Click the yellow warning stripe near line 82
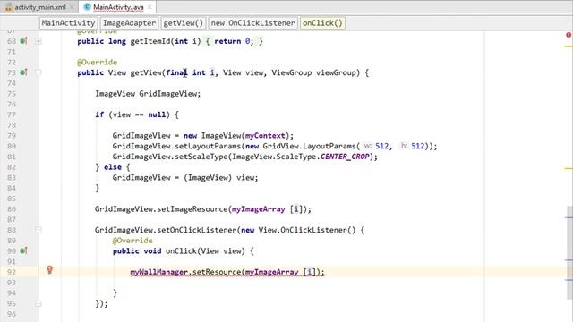 (x=569, y=169)
